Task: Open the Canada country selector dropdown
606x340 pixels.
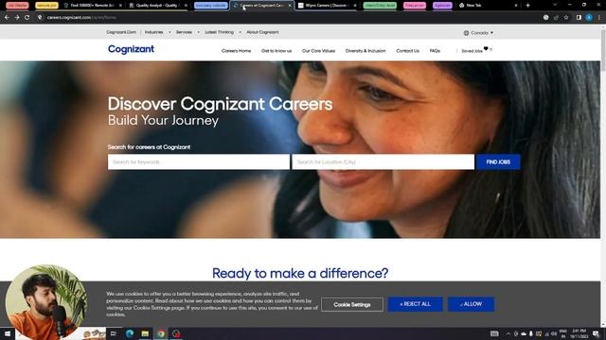Action: coord(479,33)
